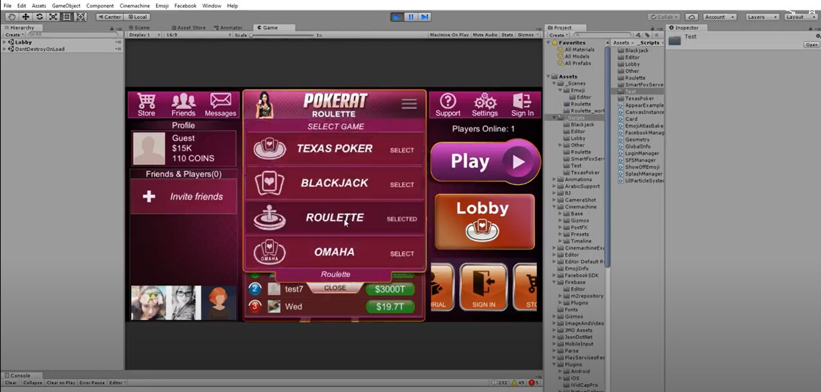The height and width of the screenshot is (392, 821).
Task: Open the 16:9 aspect ratio dropdown
Action: pyautogui.click(x=197, y=34)
